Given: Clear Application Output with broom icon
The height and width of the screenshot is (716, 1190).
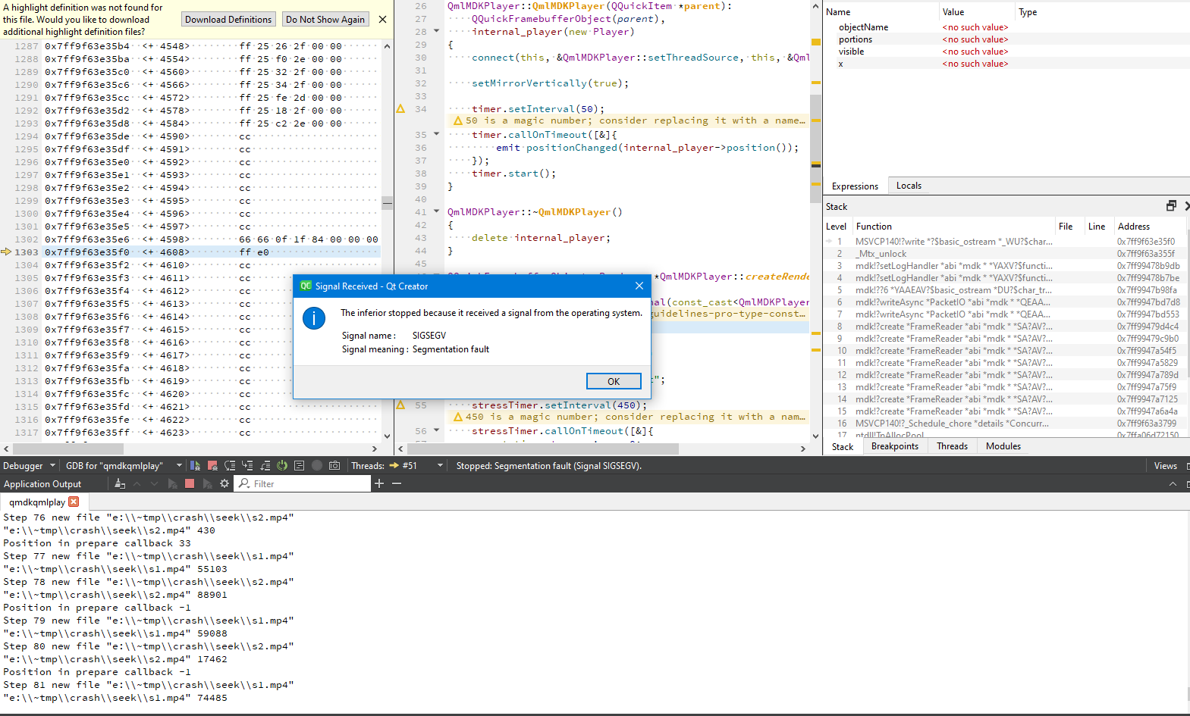Looking at the screenshot, I should point(120,483).
